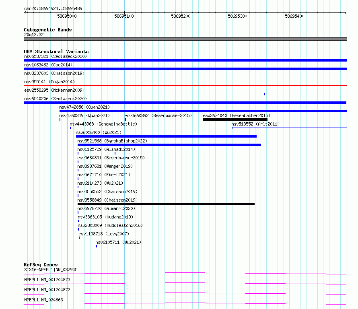Screen dimensions: 358x309
Task: Open the nsv3237603 (Chaisson2019) variant label
Action: coord(54,73)
